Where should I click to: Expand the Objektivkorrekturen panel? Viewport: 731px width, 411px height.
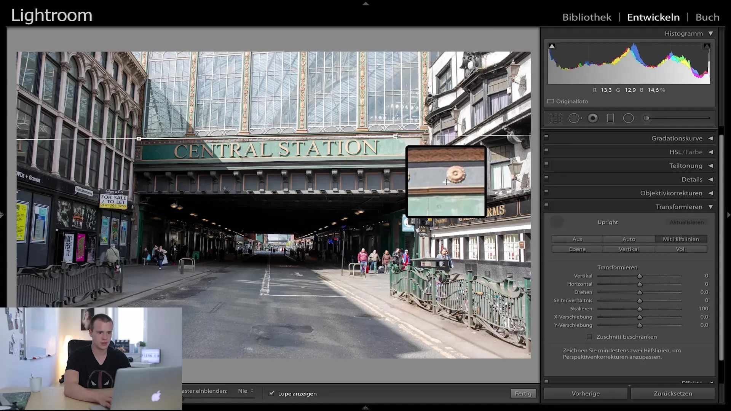coord(710,193)
